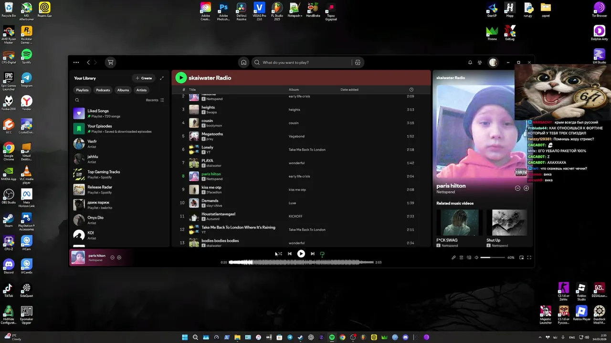This screenshot has width=611, height=343.
Task: Open the Browse icon in the search bar
Action: 358,62
